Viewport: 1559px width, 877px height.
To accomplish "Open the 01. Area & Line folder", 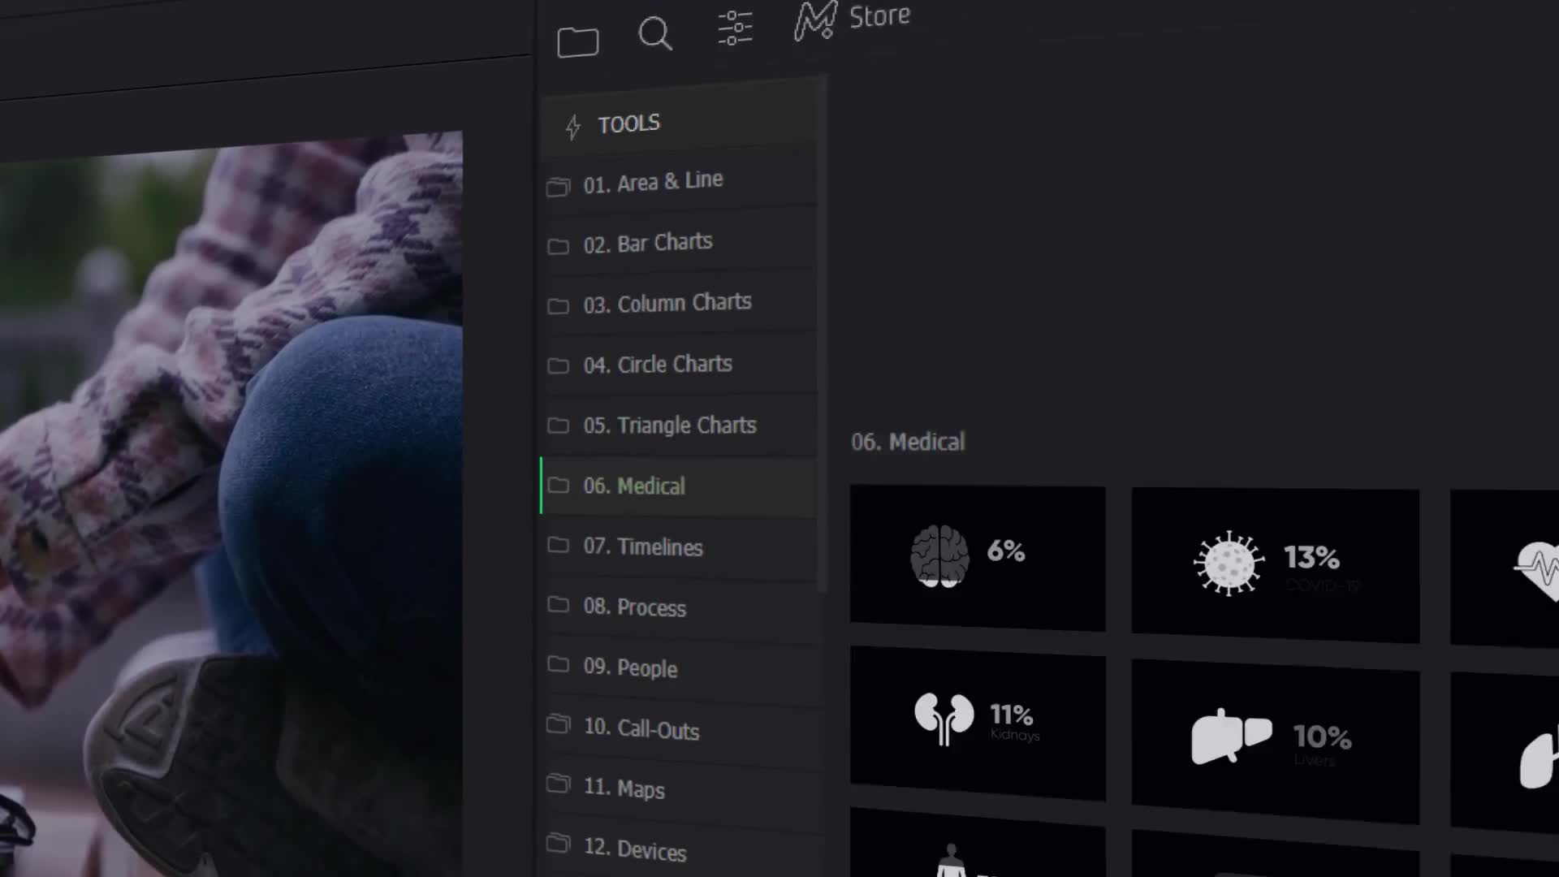I will pyautogui.click(x=653, y=181).
